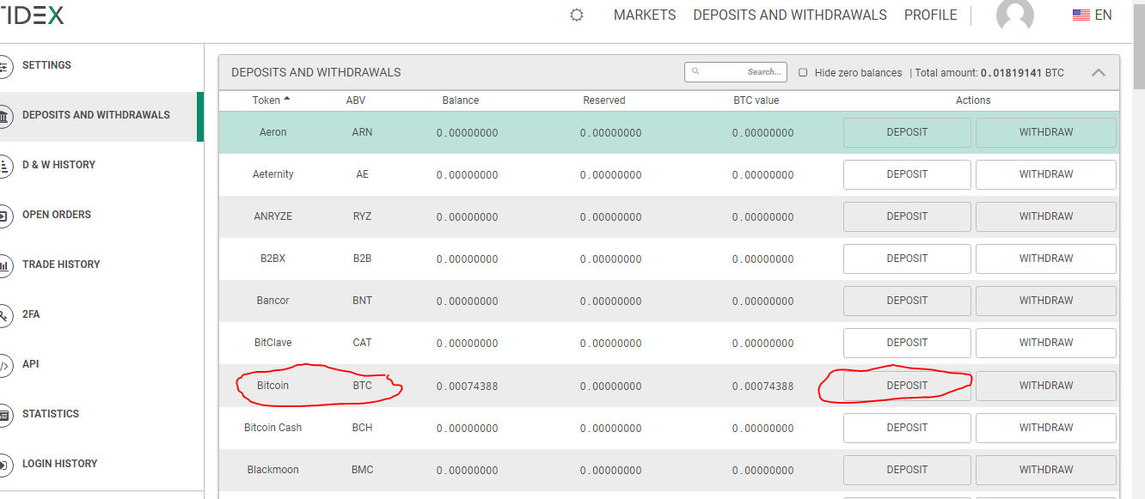Open the user avatar profile picture
This screenshot has width=1145, height=499.
pos(1015,15)
